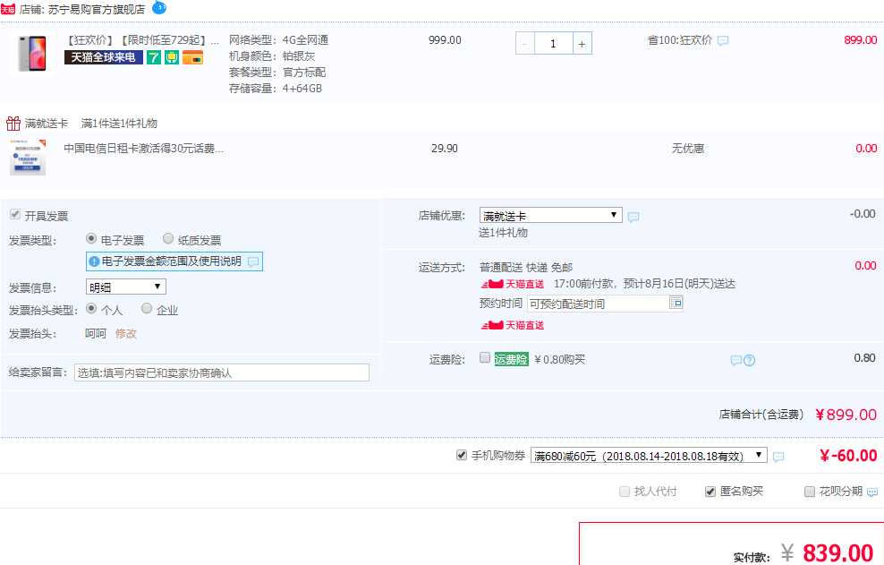Click the 17:00前付款 delivery estimate text
This screenshot has width=884, height=565.
(x=644, y=284)
